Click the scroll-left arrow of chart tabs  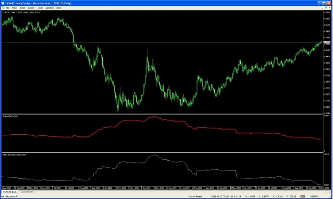[x=327, y=192]
